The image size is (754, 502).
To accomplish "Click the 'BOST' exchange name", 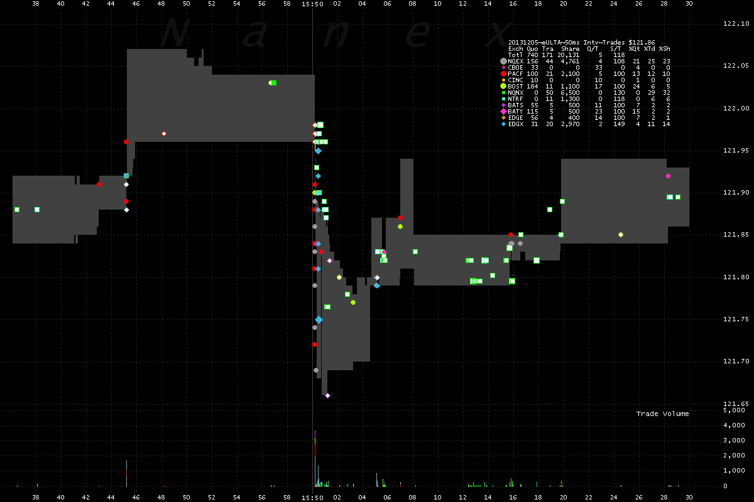I will tap(515, 87).
